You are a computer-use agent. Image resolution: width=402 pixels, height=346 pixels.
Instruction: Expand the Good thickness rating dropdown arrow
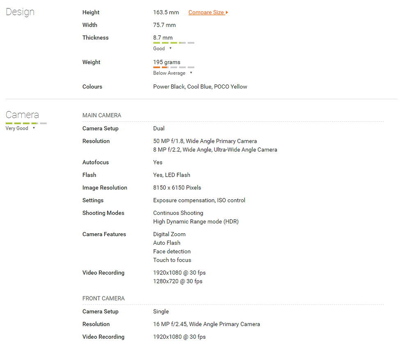(x=170, y=48)
